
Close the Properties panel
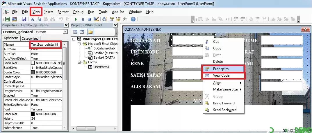click(66, 25)
